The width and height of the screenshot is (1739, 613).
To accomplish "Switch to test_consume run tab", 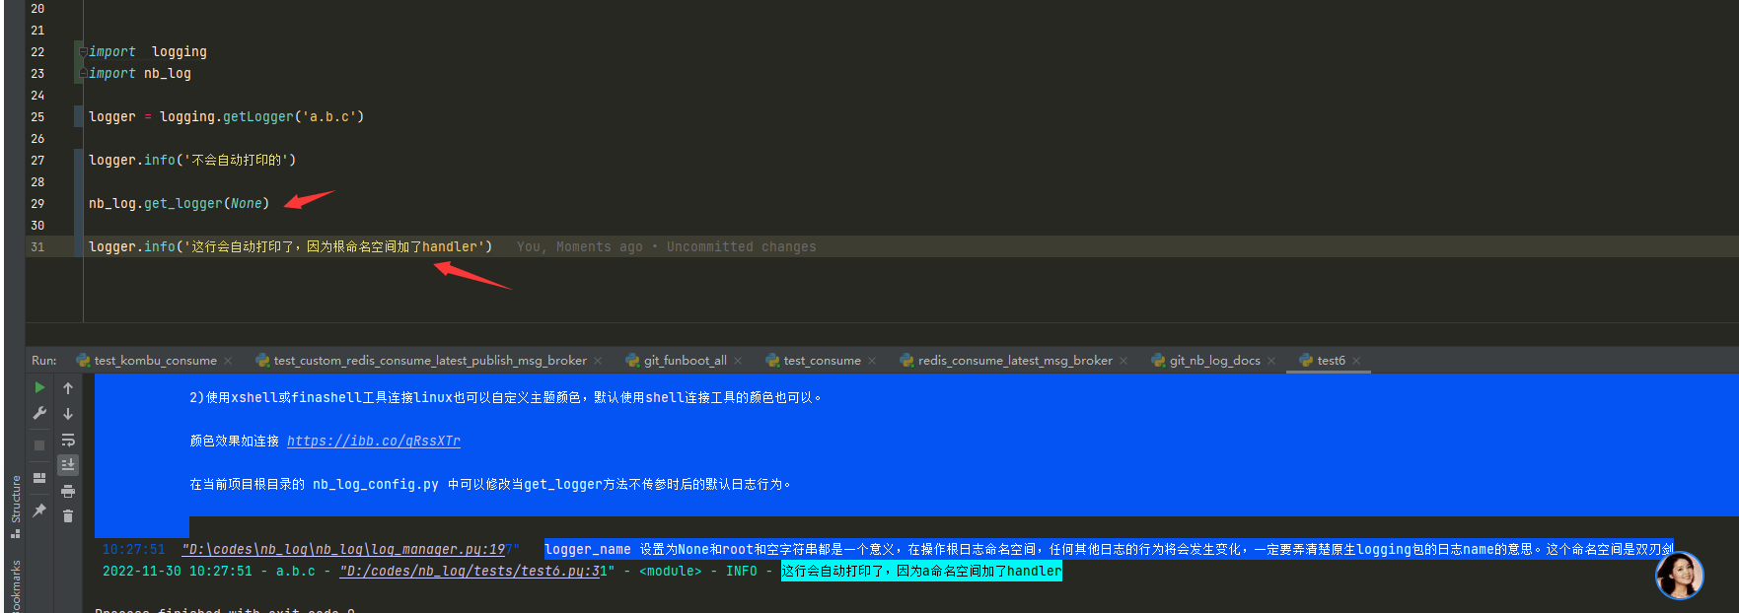I will point(814,361).
